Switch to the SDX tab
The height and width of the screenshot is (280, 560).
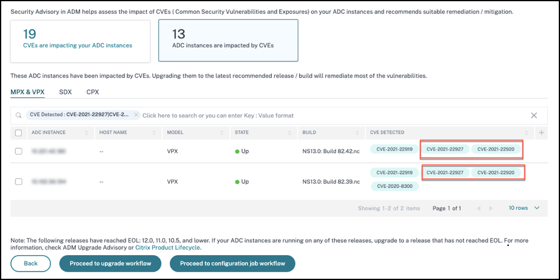[66, 92]
